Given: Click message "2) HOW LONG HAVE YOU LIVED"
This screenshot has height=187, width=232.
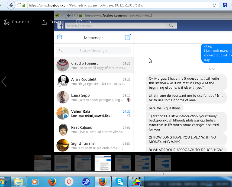Looking at the screenshot, I should [186, 139].
